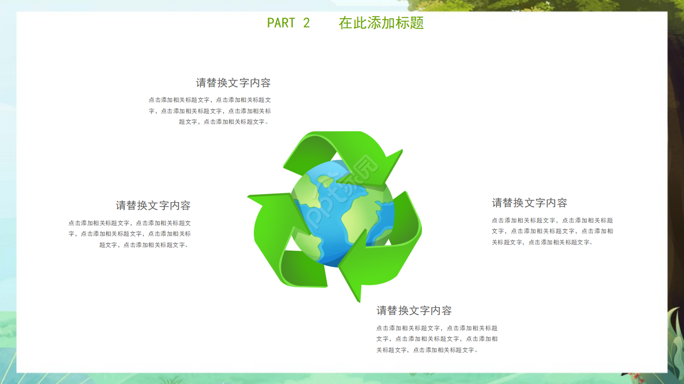Select the 'PART 2' title text
This screenshot has height=384, width=684.
(x=289, y=23)
